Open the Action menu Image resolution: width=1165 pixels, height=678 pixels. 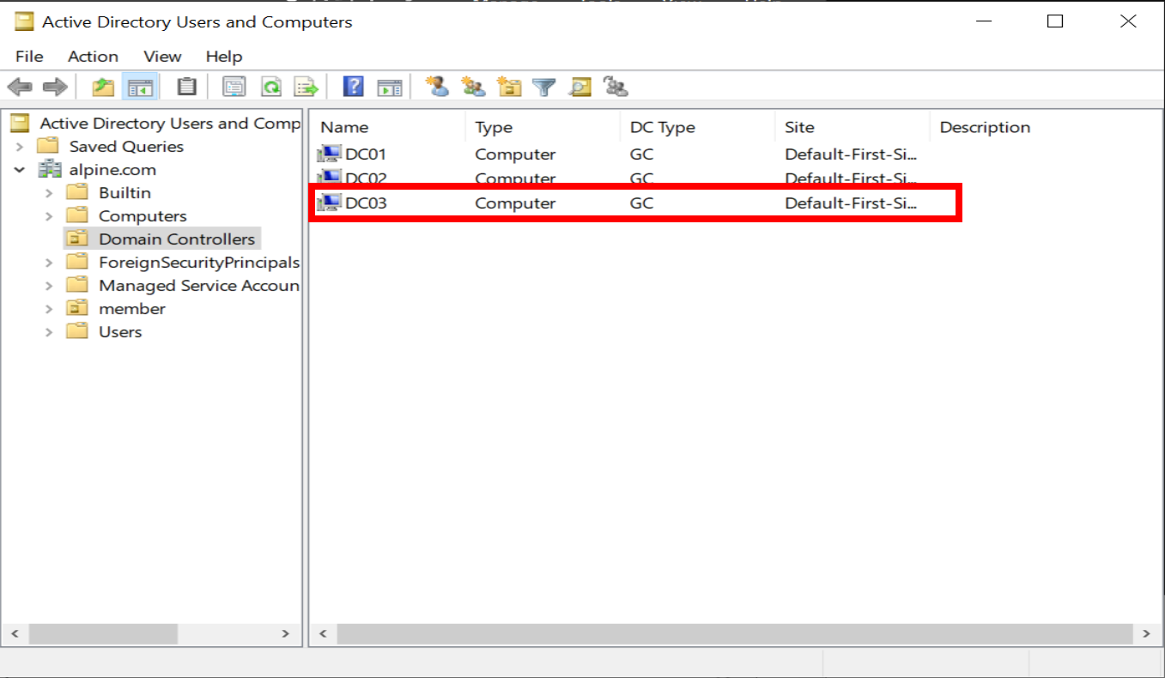coord(93,57)
